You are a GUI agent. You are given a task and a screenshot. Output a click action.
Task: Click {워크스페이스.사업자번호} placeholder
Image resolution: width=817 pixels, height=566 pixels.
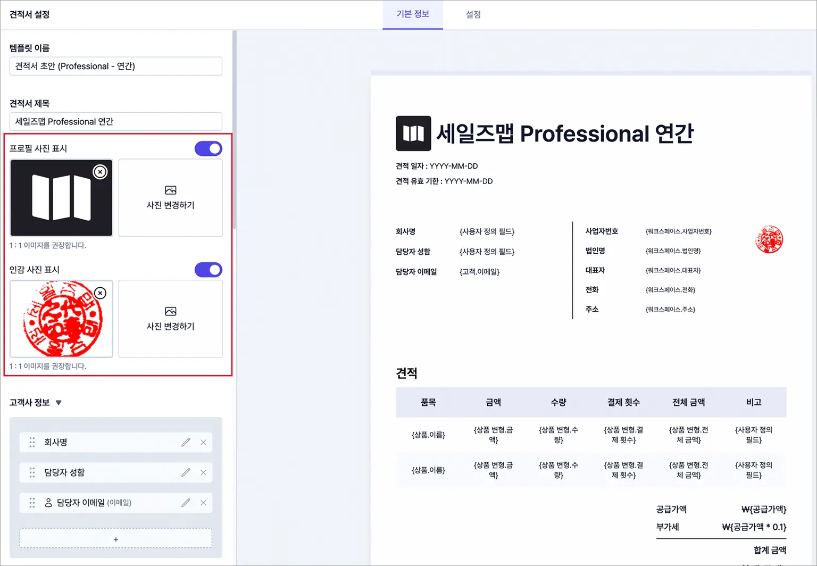[x=678, y=231]
